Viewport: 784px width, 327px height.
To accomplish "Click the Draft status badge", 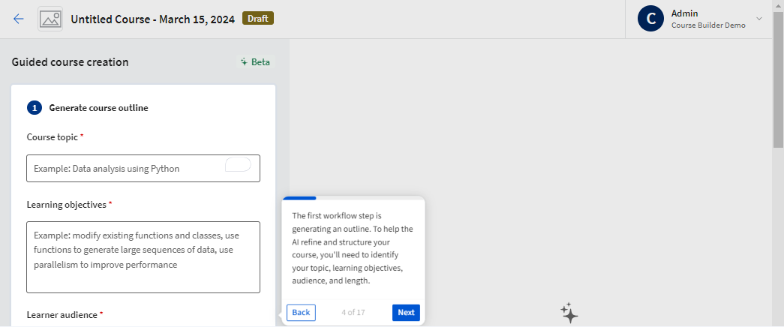I will point(257,19).
